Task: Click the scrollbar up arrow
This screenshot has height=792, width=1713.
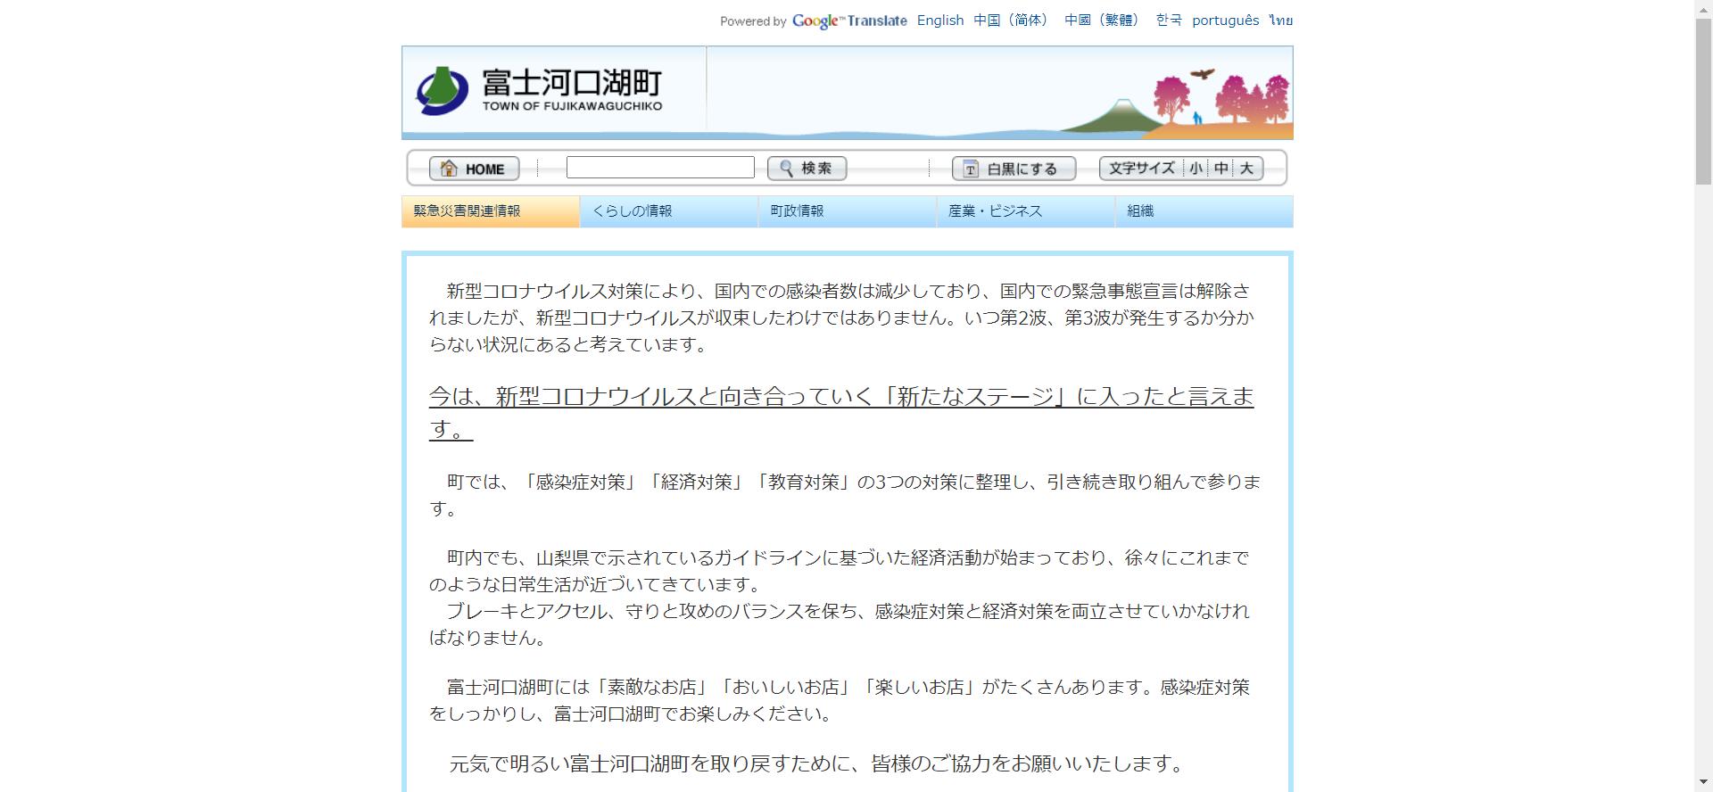Action: click(1704, 8)
